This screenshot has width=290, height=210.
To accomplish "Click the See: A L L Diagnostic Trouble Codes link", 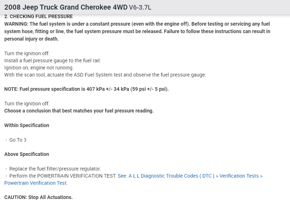I will [x=166, y=176].
